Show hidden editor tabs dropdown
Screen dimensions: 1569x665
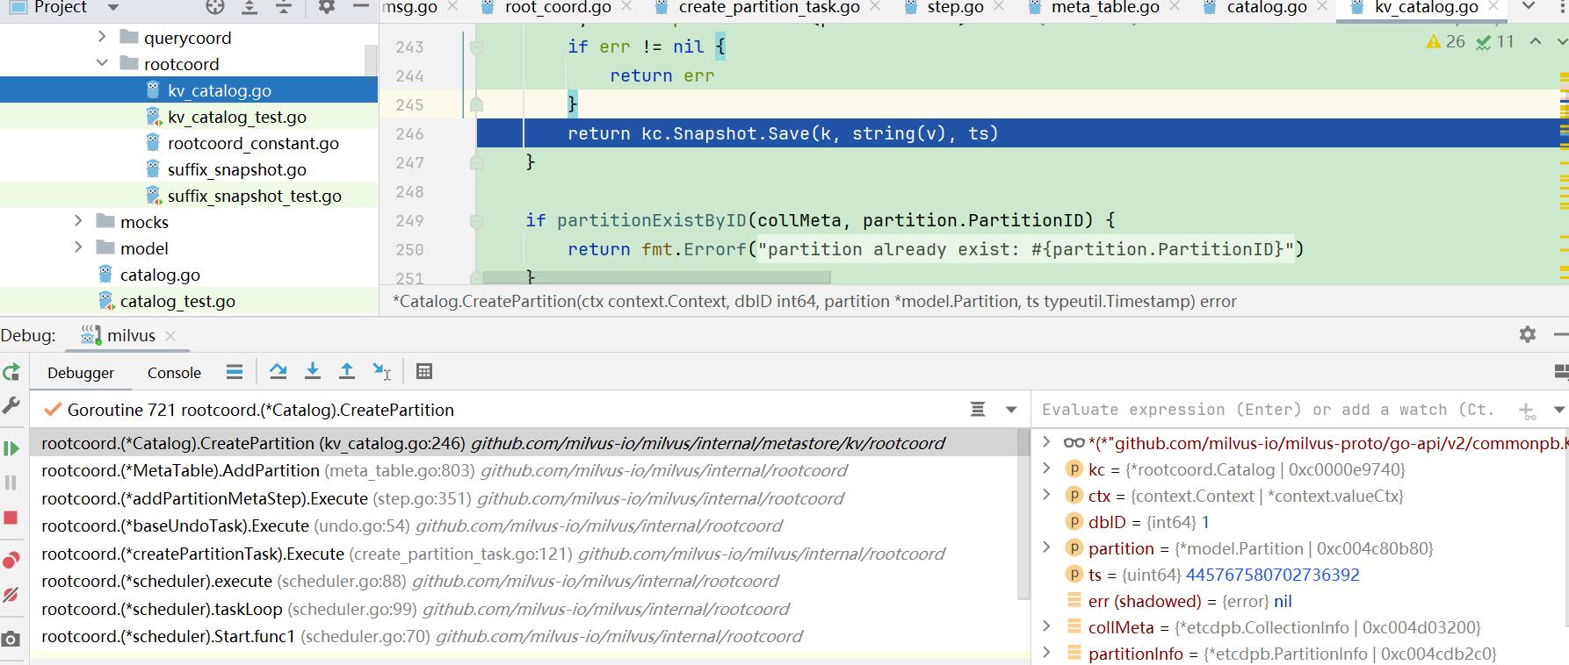tap(1529, 7)
